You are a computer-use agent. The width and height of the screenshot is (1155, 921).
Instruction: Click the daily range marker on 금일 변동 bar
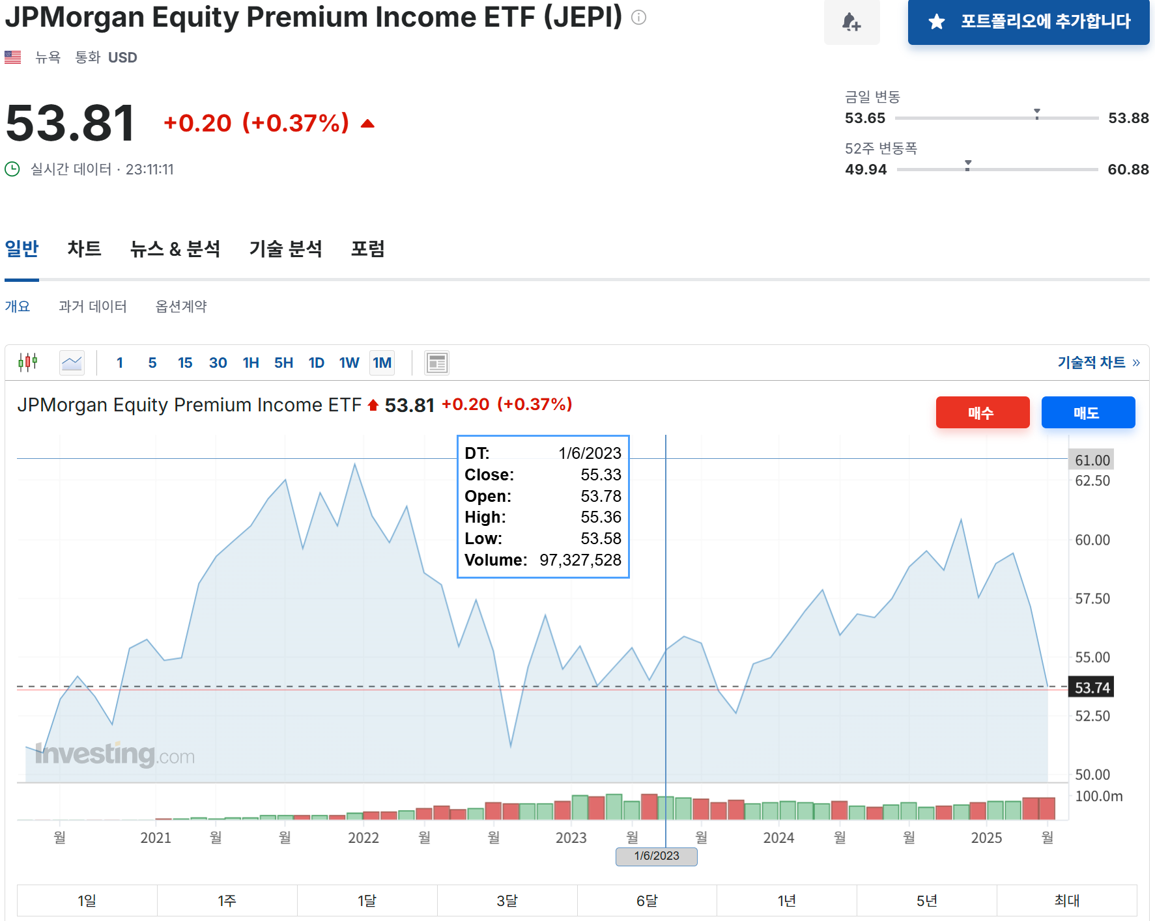[1037, 114]
